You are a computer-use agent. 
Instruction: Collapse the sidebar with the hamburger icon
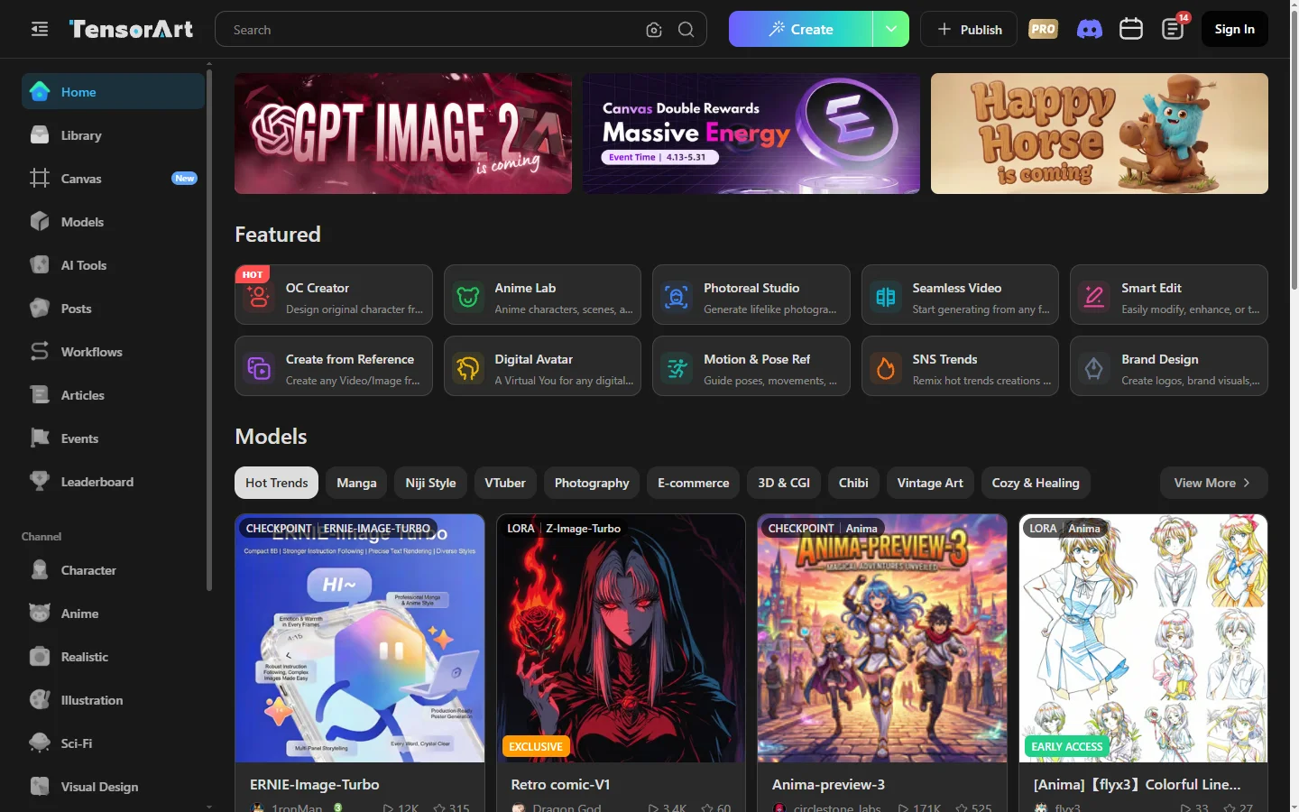point(40,30)
